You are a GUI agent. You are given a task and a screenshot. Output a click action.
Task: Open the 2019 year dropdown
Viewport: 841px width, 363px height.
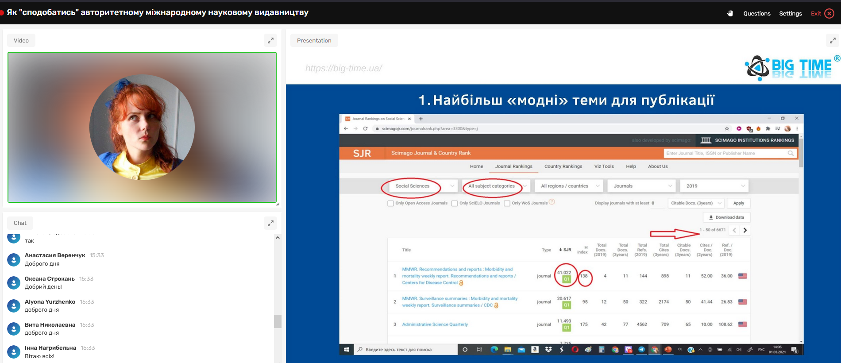coord(714,186)
